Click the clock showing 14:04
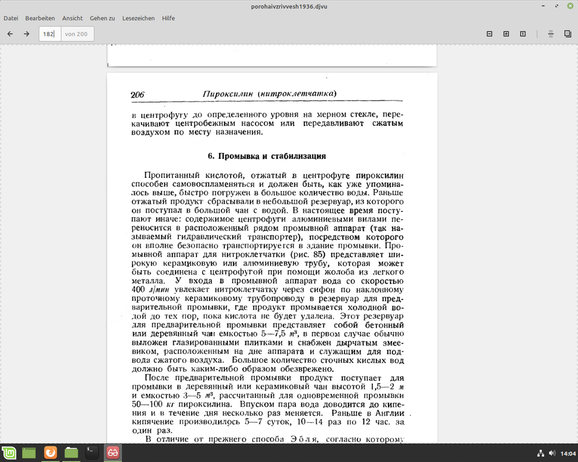This screenshot has width=578, height=462. pos(568,453)
